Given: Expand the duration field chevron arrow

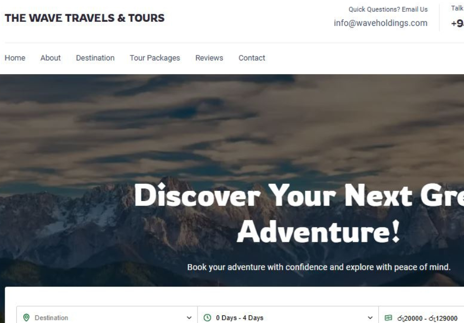Looking at the screenshot, I should coord(370,318).
